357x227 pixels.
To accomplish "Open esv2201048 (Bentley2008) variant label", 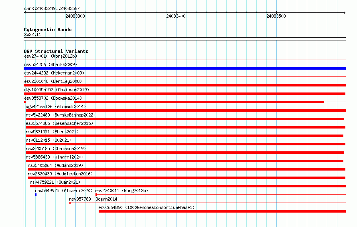I will click(53, 81).
